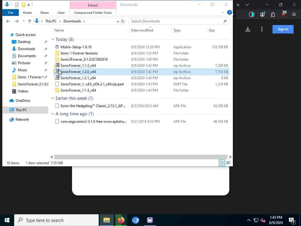Screen dimensions: 301x226
Task: Switch to the View ribbon tab
Action: [61, 13]
